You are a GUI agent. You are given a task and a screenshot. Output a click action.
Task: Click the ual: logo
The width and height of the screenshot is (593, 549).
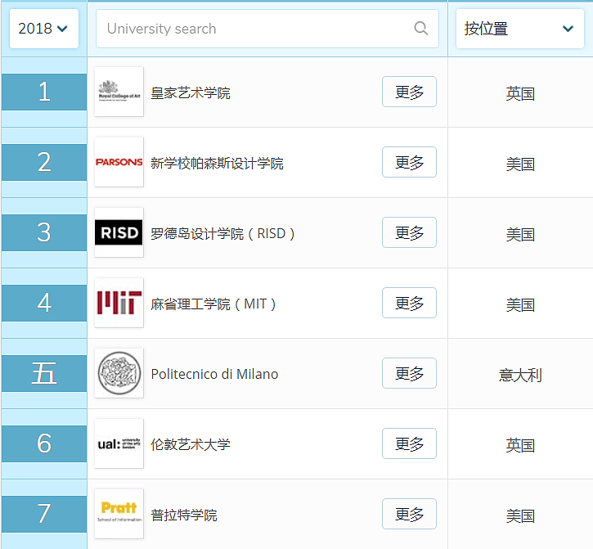point(119,443)
